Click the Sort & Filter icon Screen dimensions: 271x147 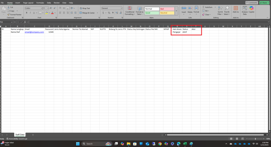[220, 11]
